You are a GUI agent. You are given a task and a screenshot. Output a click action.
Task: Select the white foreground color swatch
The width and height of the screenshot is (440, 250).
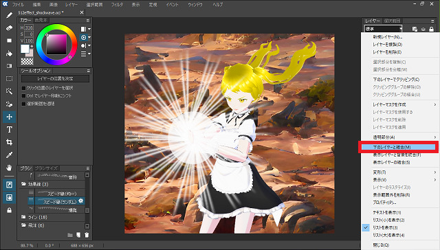pos(25,49)
